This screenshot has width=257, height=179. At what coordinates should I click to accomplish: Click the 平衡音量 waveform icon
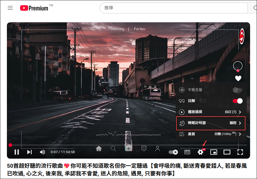point(182,90)
